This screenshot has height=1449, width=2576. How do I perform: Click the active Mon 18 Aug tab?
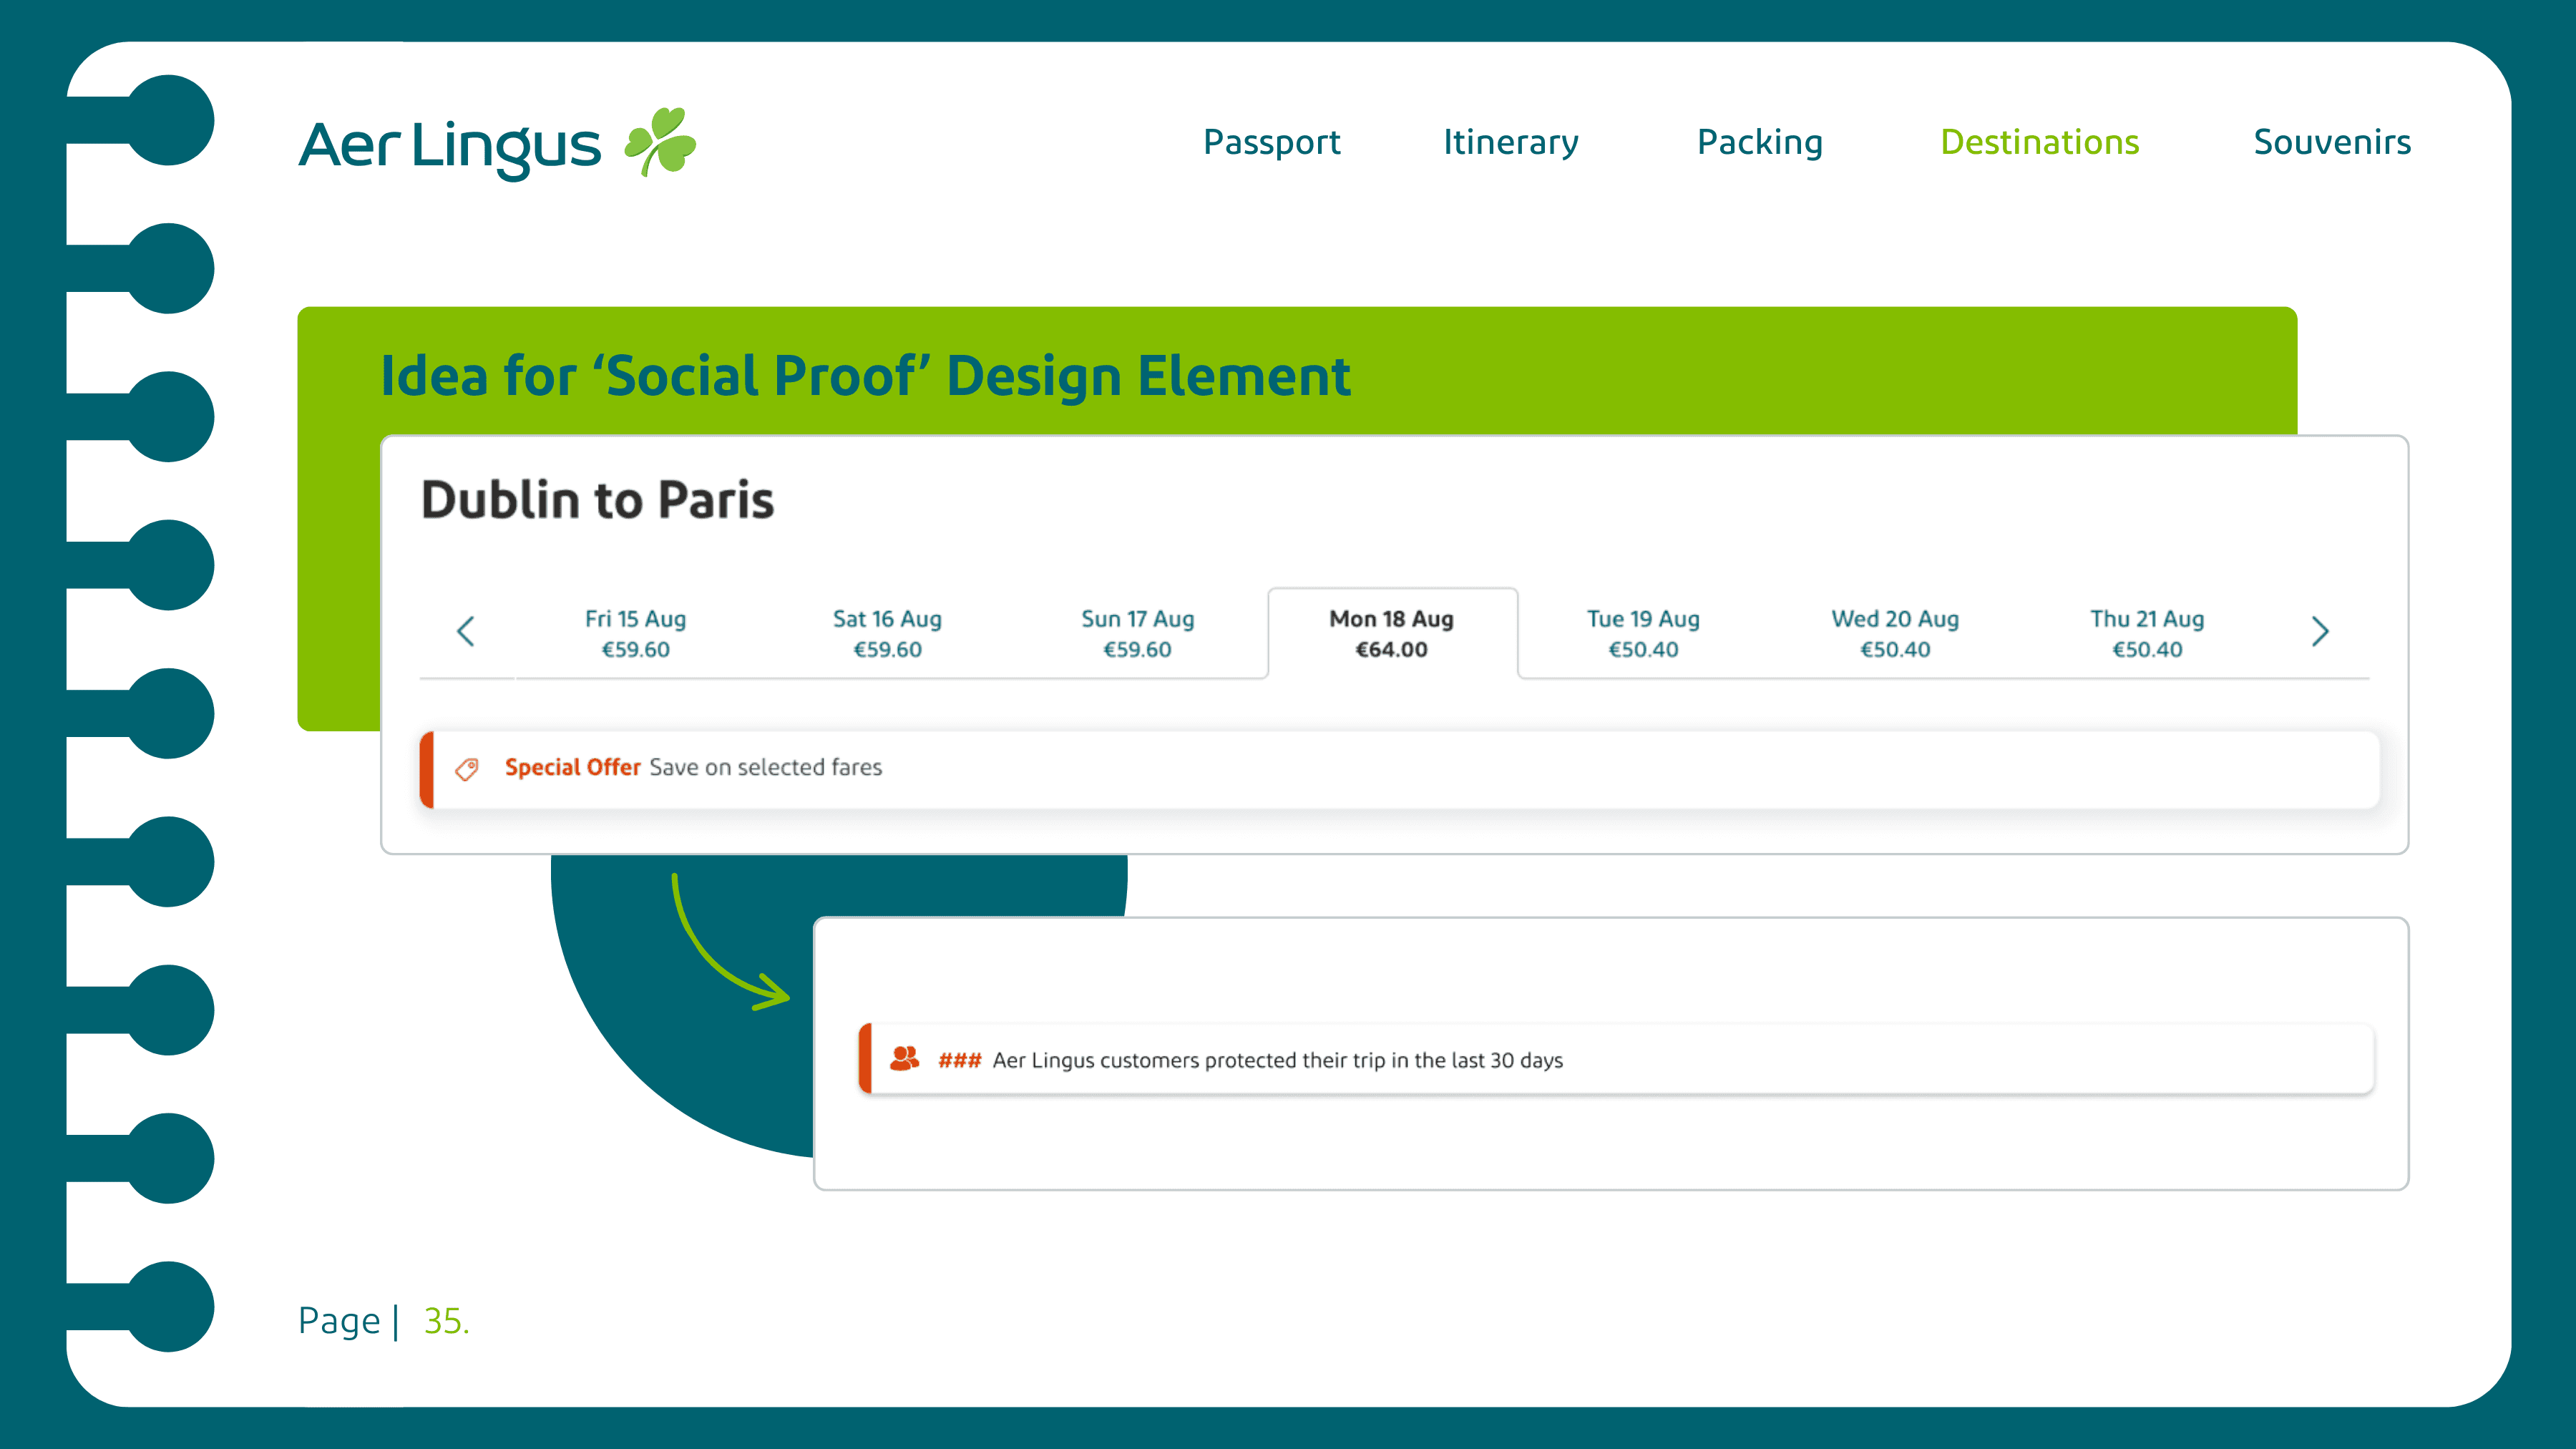point(1391,633)
